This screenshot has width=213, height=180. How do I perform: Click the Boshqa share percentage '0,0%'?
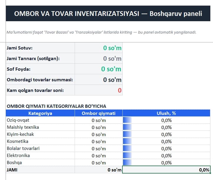(x=166, y=163)
